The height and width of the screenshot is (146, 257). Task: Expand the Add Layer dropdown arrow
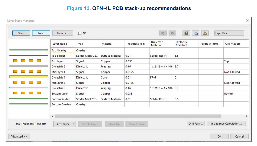point(74,124)
